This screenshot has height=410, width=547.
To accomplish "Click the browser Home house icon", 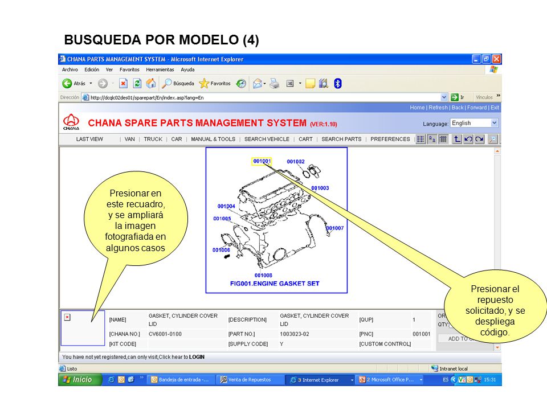I will (x=150, y=84).
